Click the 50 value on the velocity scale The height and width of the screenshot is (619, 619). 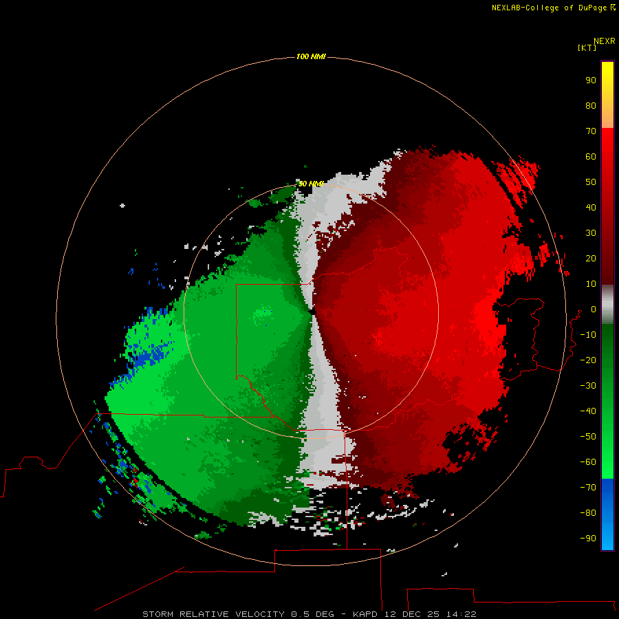[591, 182]
